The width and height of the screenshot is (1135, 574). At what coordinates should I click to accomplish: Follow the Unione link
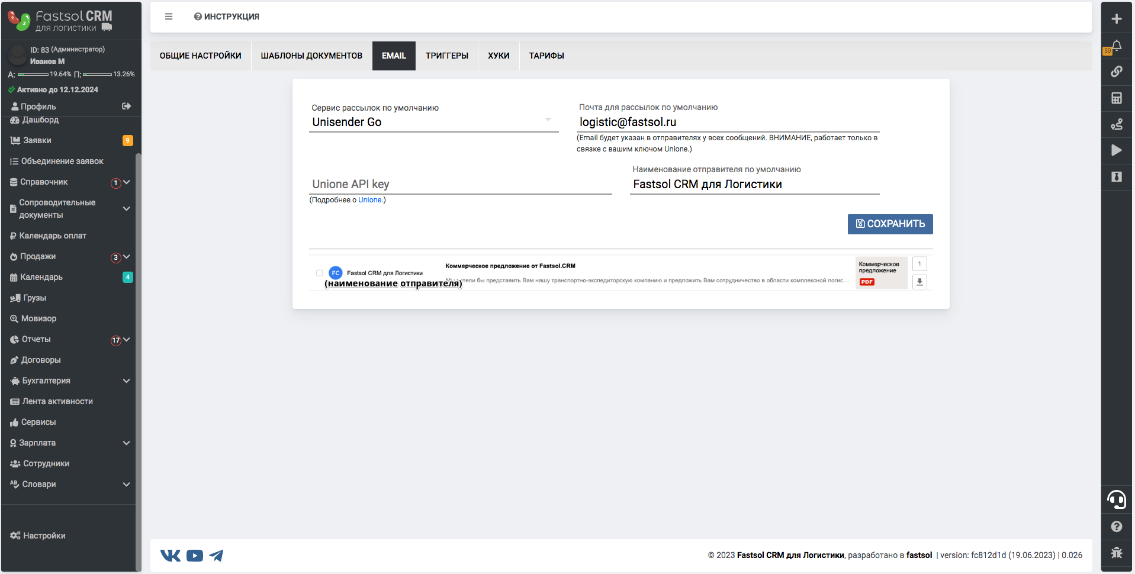click(x=370, y=200)
